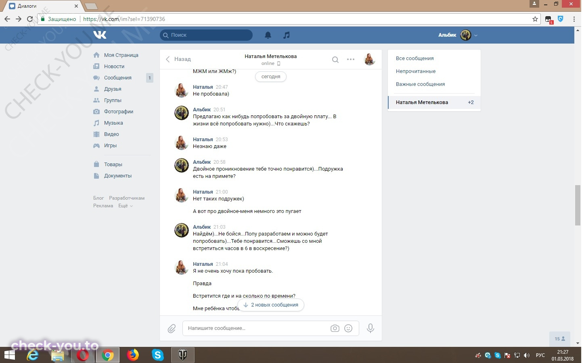Click the Moya Stranitsa home icon

tap(96, 55)
